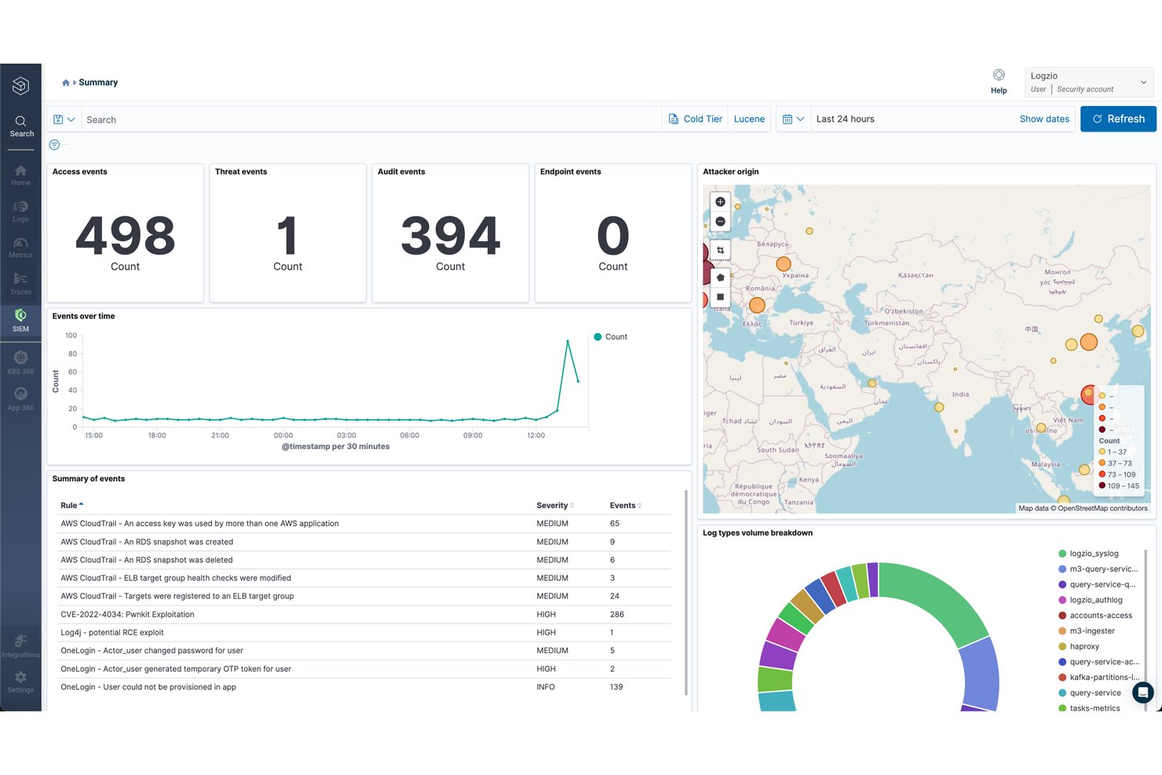Click the filter options icon below search
This screenshot has height=775, width=1162.
(x=54, y=144)
